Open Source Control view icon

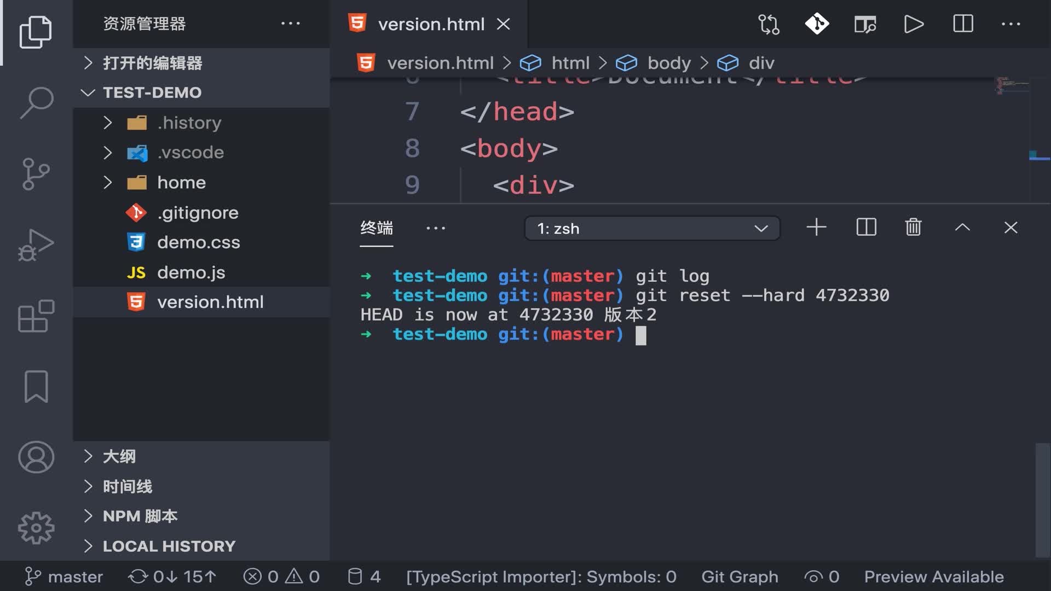tap(36, 174)
